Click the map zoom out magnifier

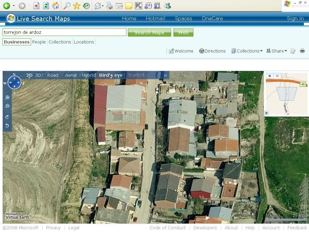[x=7, y=106]
